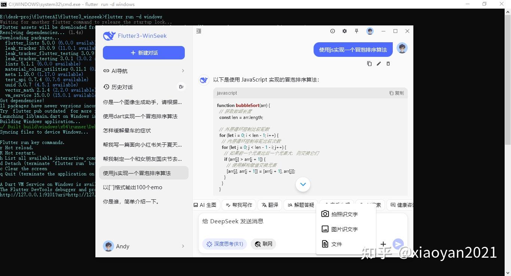Expand the AI导航 section
Viewport: 511px width, 276px height.
pyautogui.click(x=144, y=71)
